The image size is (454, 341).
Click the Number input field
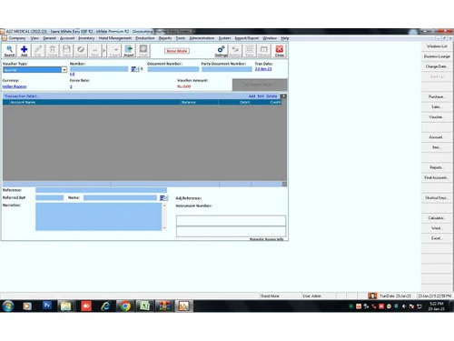coord(99,69)
